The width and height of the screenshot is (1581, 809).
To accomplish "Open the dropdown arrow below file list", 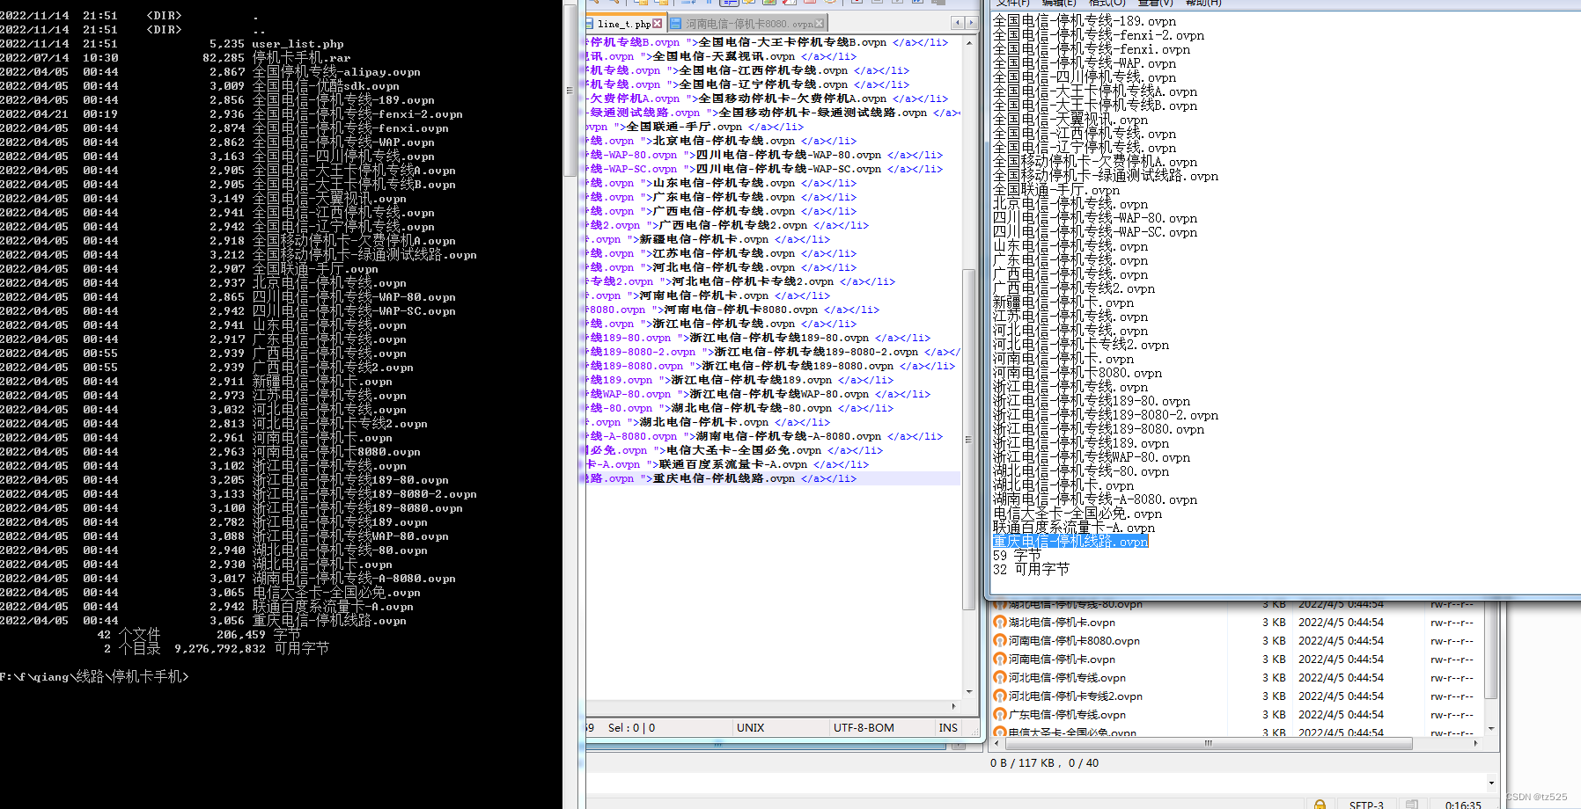I will click(x=1491, y=782).
